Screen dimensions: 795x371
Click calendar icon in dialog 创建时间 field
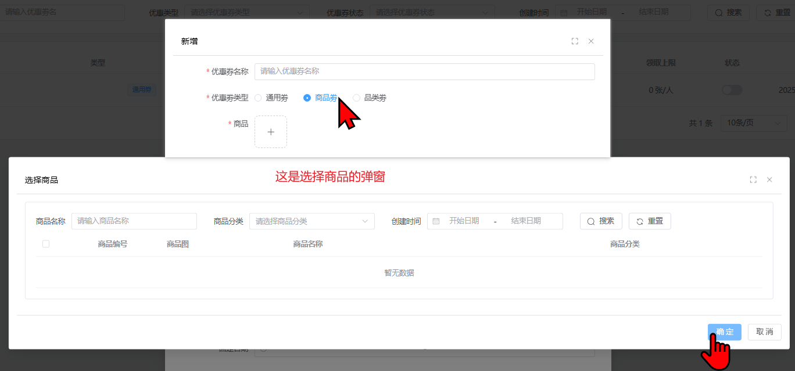tap(436, 221)
